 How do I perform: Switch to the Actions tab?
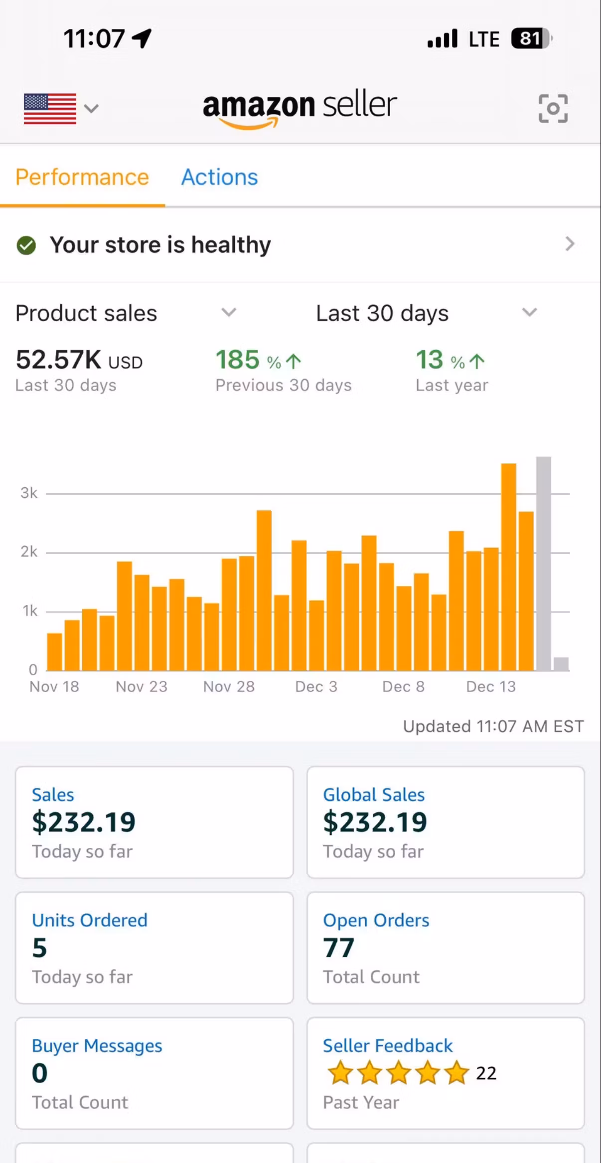click(x=219, y=178)
